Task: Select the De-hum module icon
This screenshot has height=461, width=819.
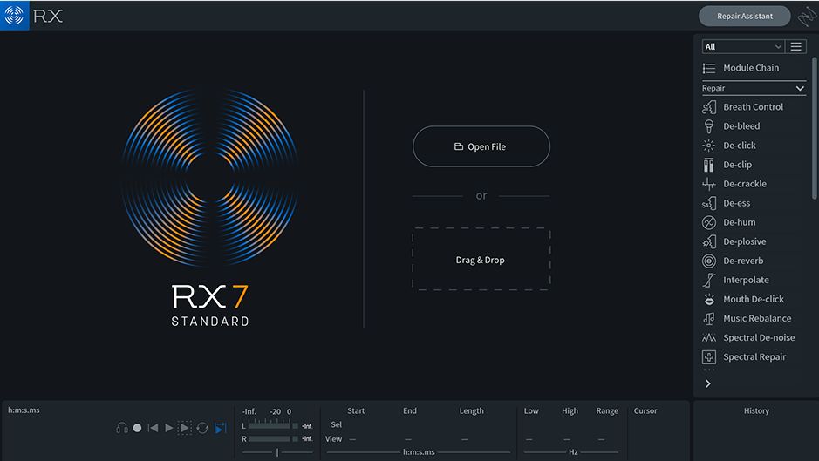Action: 709,222
